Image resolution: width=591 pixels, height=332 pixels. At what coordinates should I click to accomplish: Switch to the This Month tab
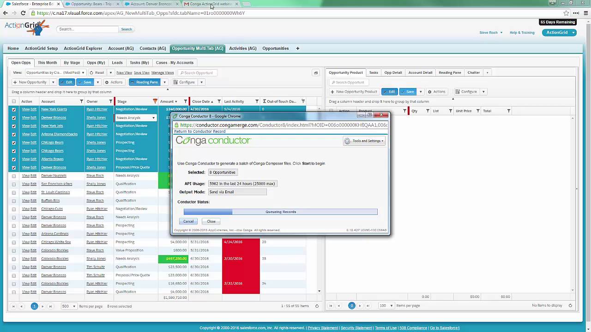click(48, 63)
